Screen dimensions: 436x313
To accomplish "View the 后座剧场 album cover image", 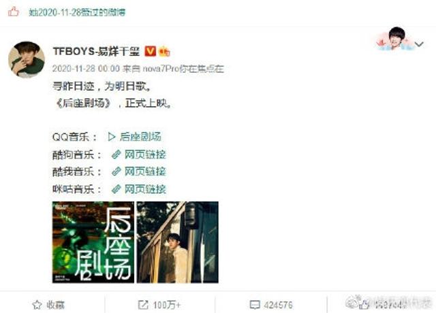I will tap(93, 242).
